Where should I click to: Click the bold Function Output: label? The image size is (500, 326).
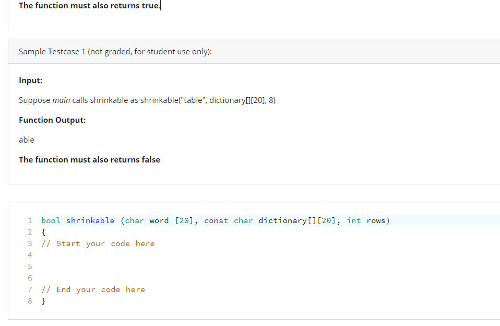pos(52,120)
